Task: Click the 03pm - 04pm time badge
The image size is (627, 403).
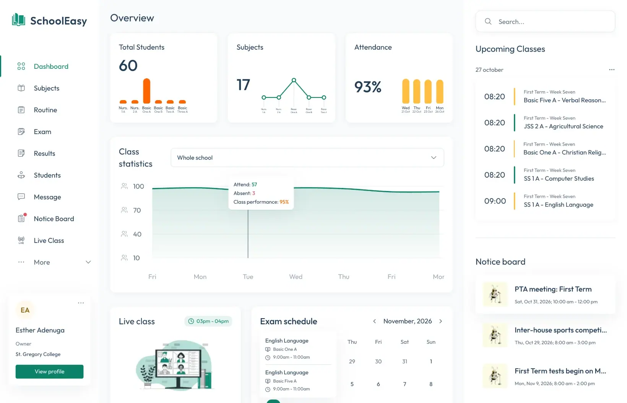Action: pyautogui.click(x=208, y=321)
